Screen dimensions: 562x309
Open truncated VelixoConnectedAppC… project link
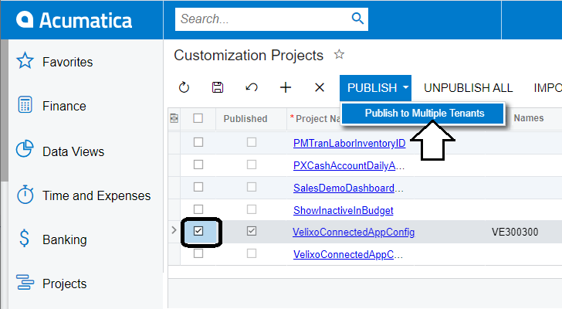pyautogui.click(x=348, y=254)
